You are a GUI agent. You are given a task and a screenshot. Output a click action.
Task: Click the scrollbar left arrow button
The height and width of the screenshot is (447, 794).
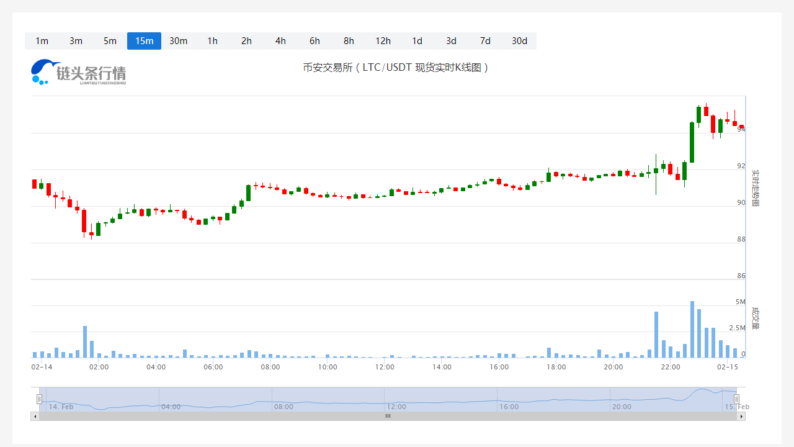35,417
